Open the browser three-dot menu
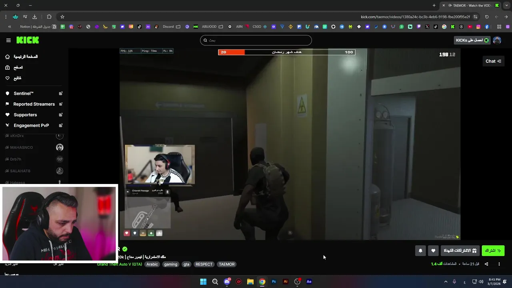The image size is (512, 288). [x=6, y=17]
